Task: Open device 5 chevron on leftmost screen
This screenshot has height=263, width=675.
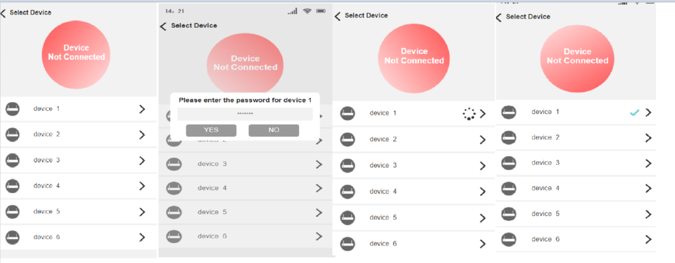Action: pos(142,212)
